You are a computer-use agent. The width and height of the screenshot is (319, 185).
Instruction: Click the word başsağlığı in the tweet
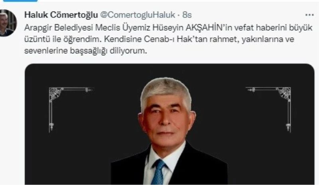coord(89,51)
